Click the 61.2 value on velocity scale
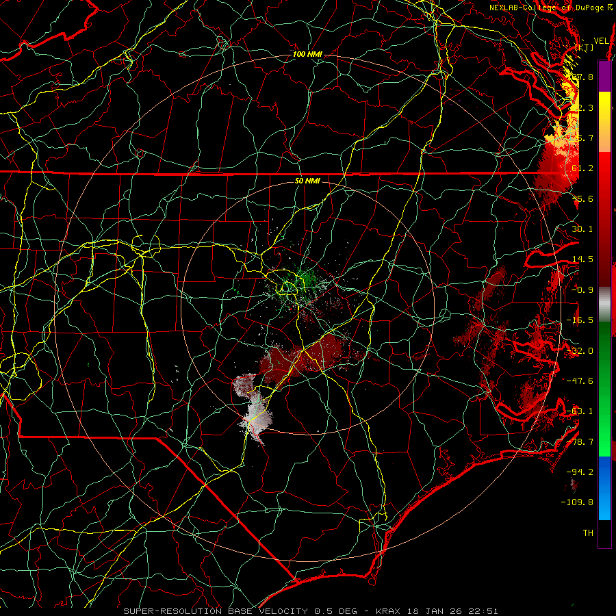 [582, 168]
